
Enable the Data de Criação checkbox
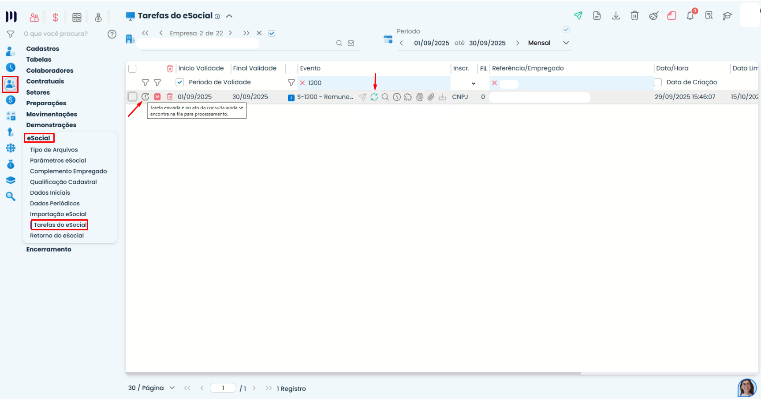(x=658, y=82)
